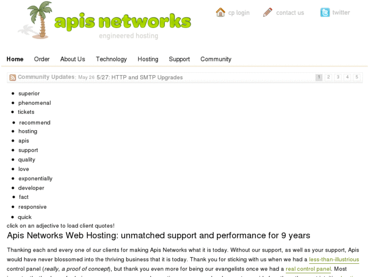Click the word 'love' in list
This screenshot has width=369, height=277.
click(x=23, y=169)
